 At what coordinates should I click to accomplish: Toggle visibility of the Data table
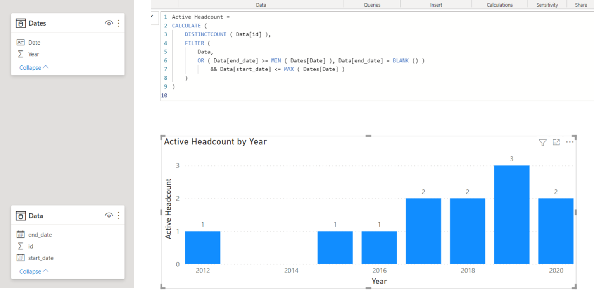tap(109, 216)
